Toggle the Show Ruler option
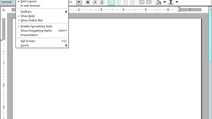This screenshot has width=212, height=119. point(42,16)
